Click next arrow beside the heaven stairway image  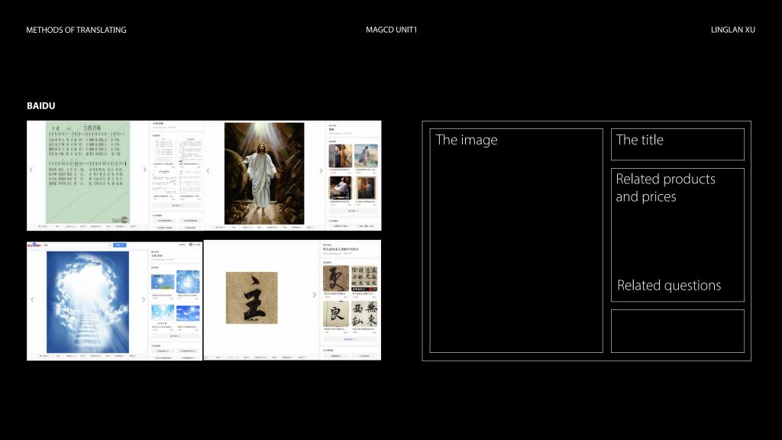point(144,299)
